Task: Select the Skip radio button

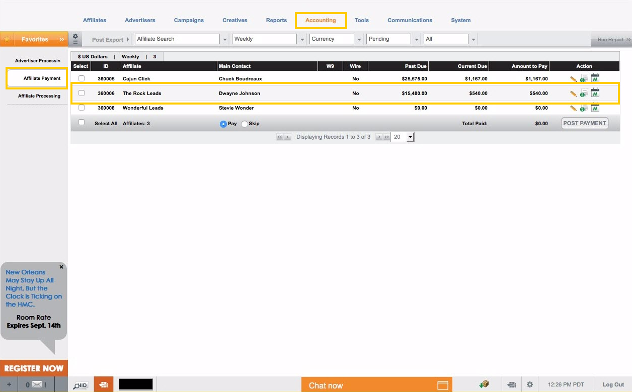Action: tap(245, 124)
